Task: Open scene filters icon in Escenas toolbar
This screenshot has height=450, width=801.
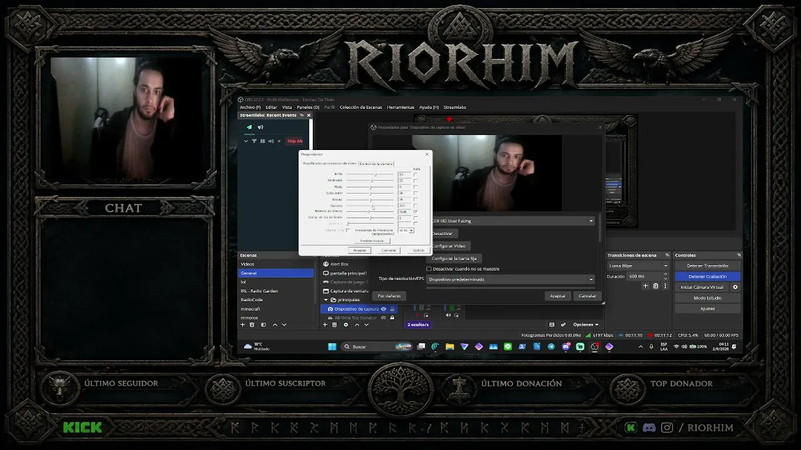Action: (263, 324)
